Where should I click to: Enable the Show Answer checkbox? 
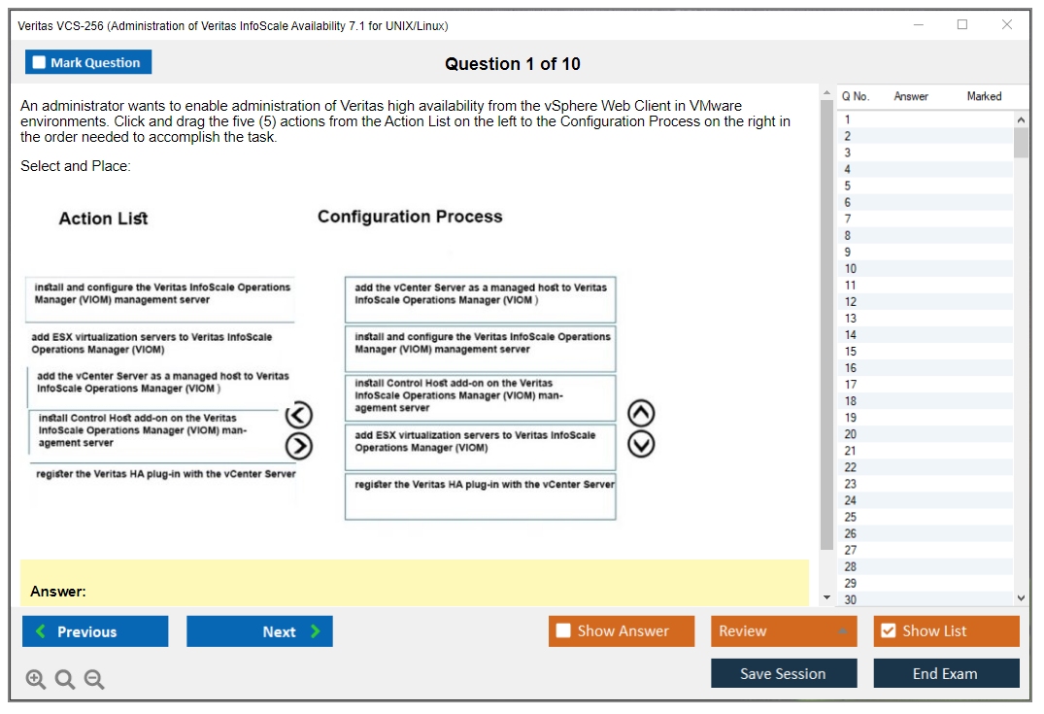tap(563, 631)
